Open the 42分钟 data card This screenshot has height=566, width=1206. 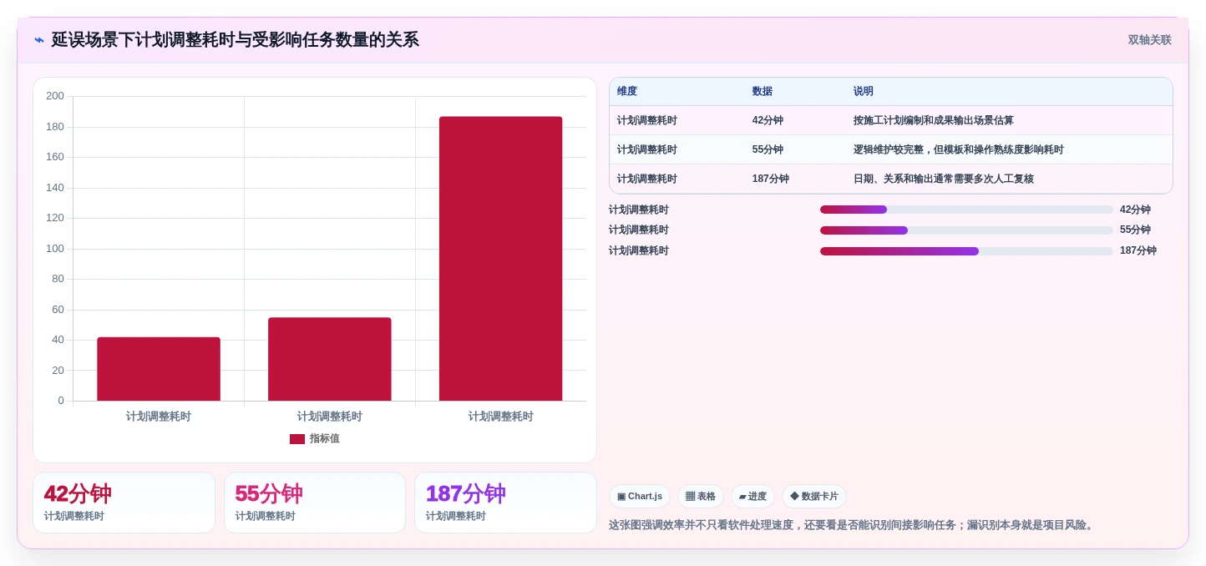pos(124,503)
